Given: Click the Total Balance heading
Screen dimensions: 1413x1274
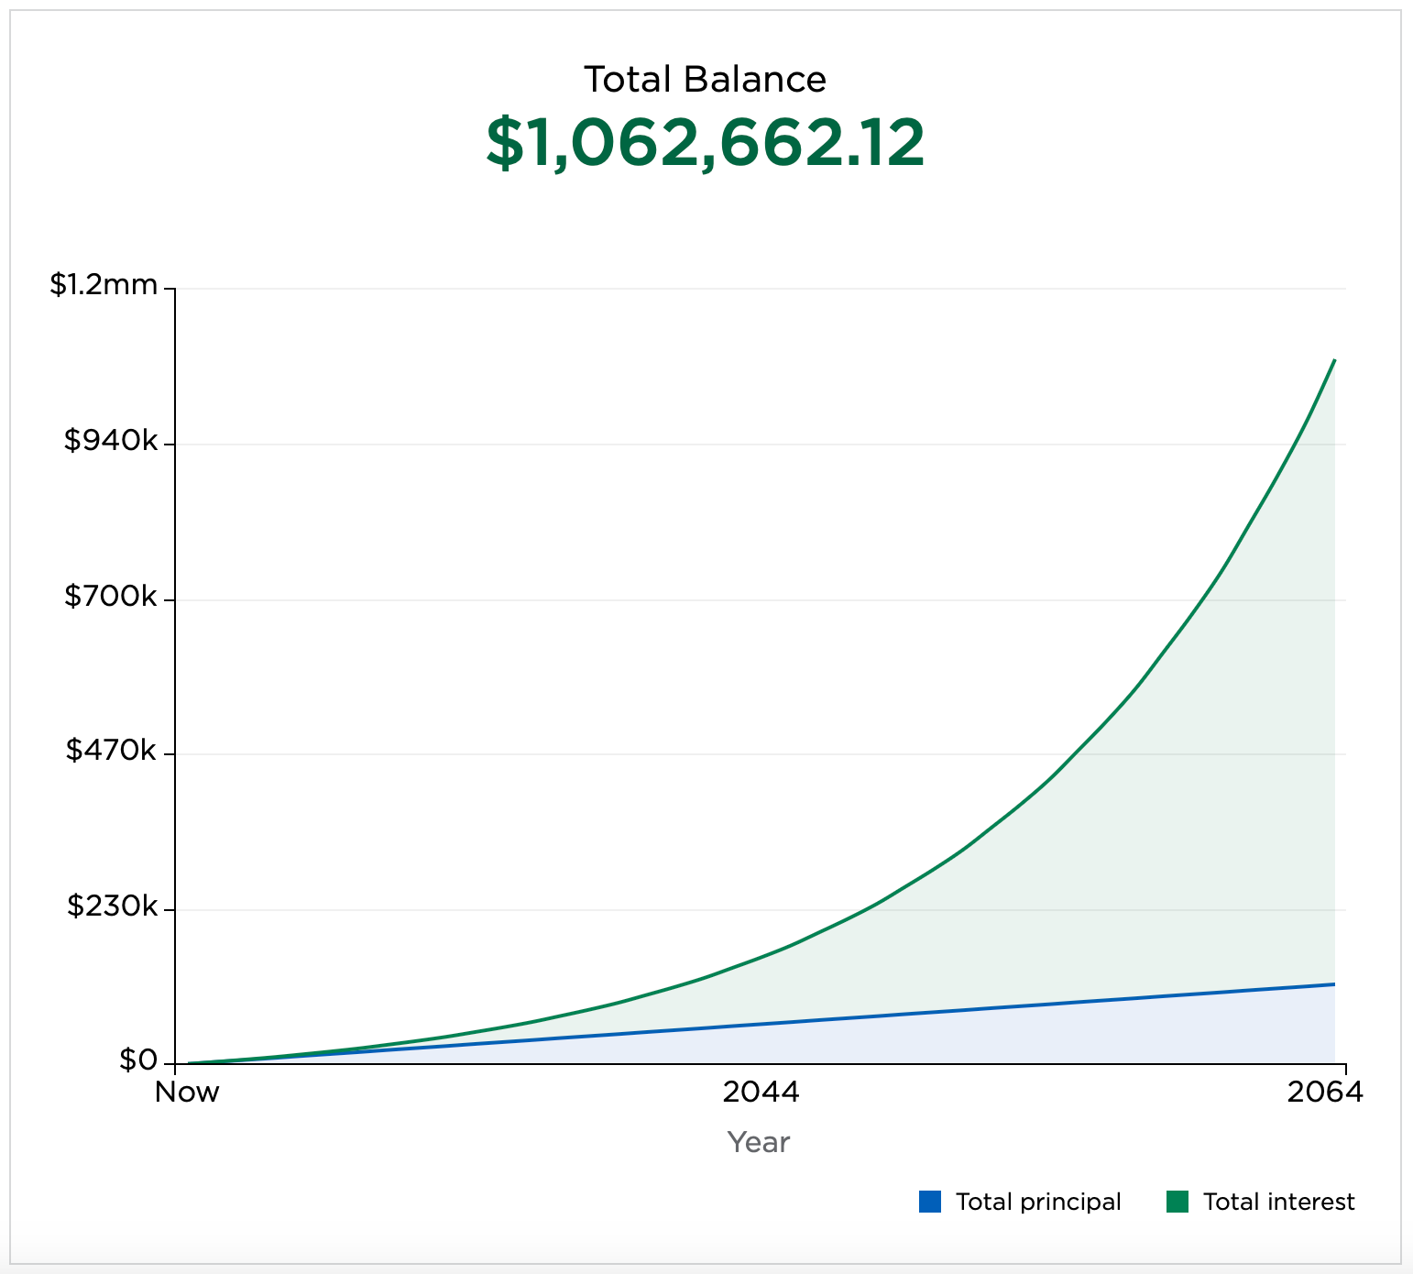Looking at the screenshot, I should 705,80.
